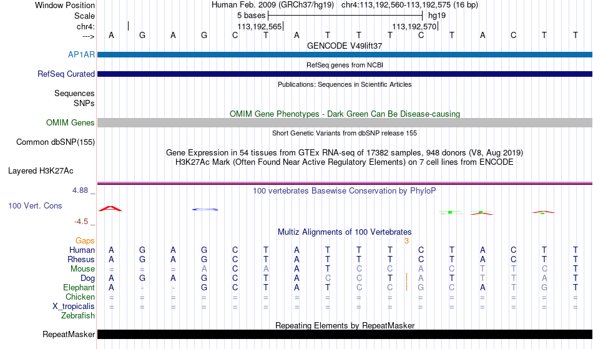
Task: Click the Human species label in Multiz alignment
Action: (x=82, y=250)
